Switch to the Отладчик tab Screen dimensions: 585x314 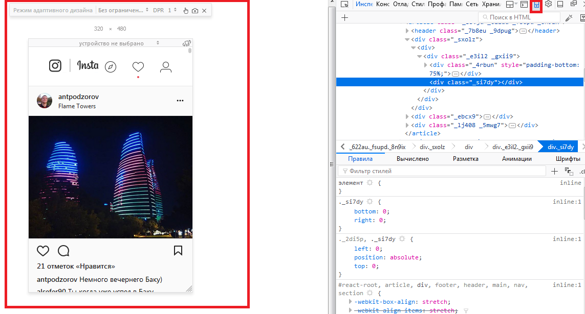pos(400,4)
